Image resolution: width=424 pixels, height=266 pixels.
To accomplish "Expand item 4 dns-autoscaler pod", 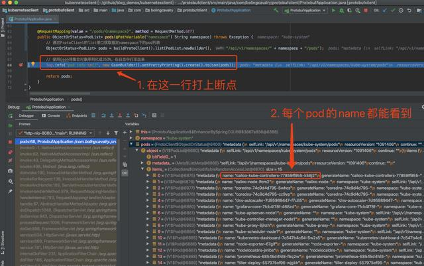I will click(148, 200).
